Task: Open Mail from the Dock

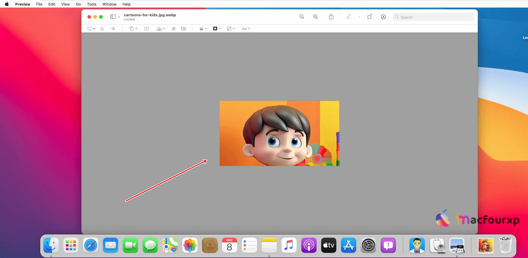Action: click(x=111, y=245)
